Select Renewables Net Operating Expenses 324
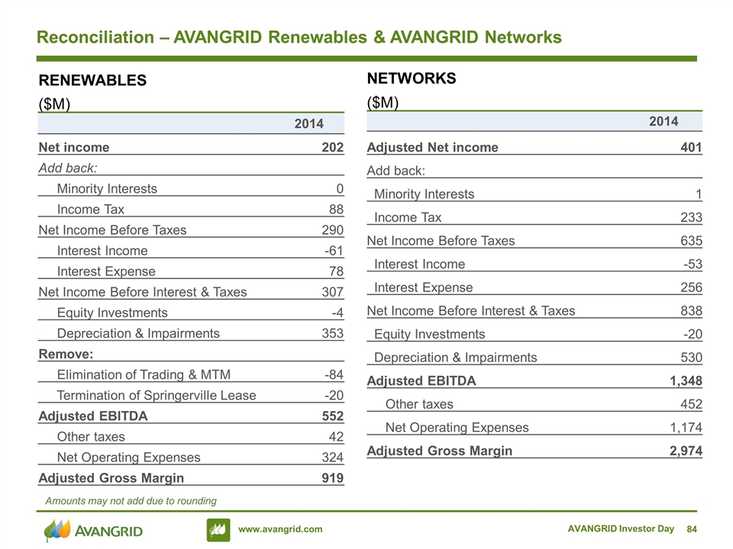733x549 pixels. [333, 457]
